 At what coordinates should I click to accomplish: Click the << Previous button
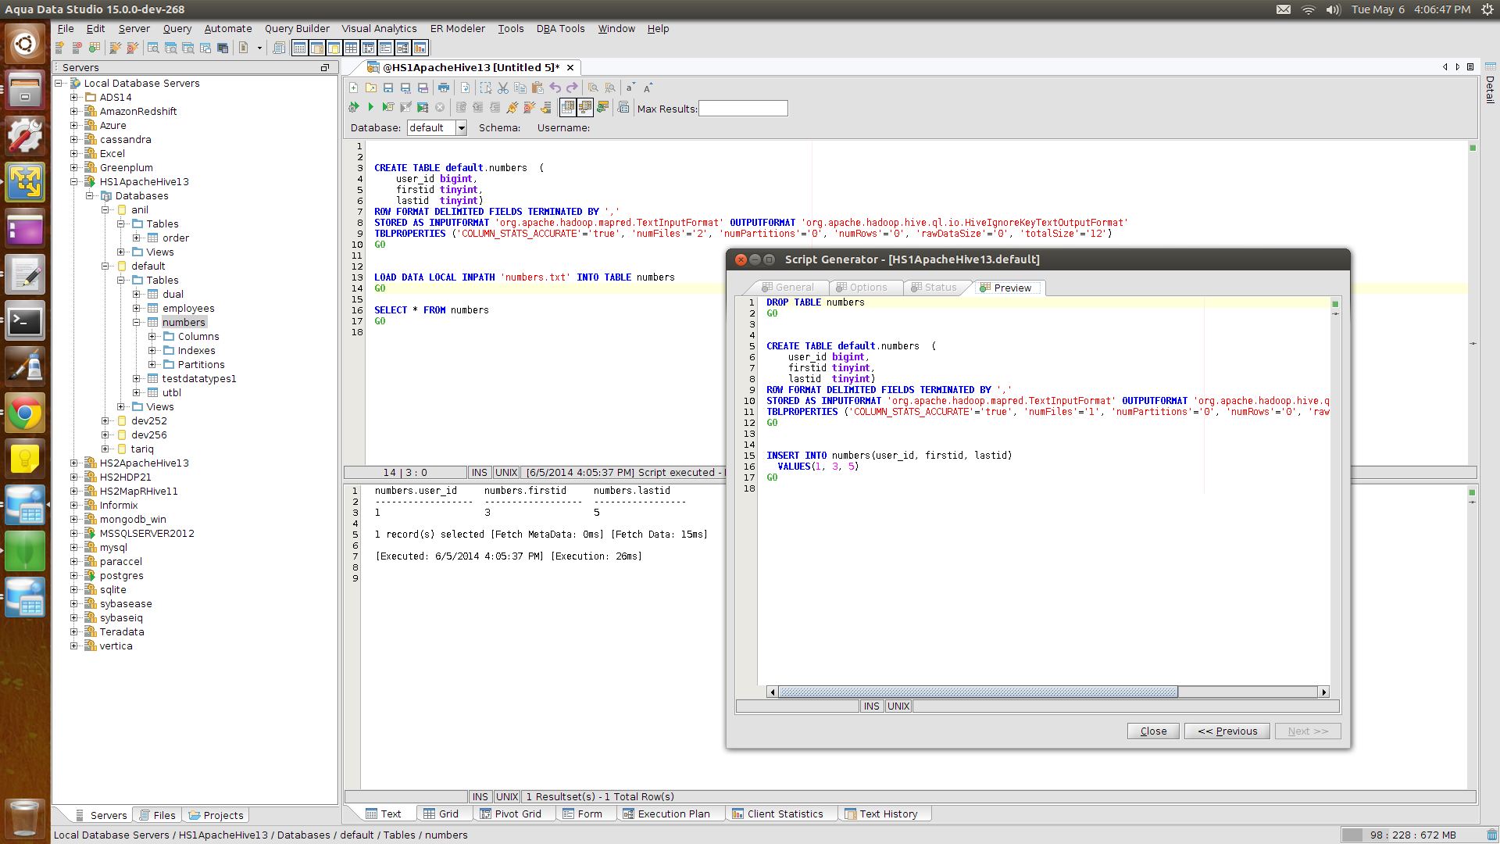point(1227,731)
